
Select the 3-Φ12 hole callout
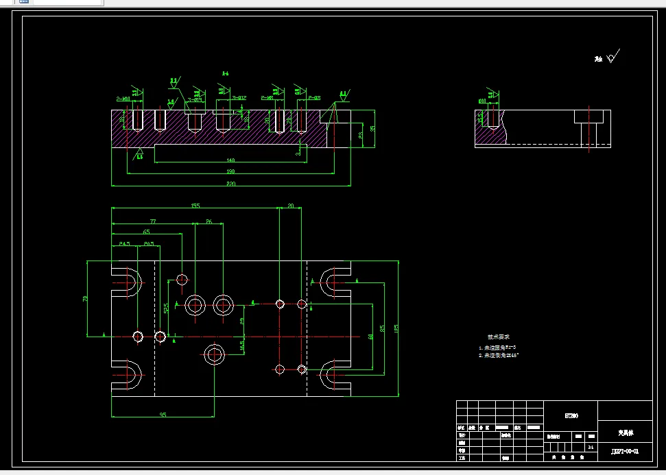click(x=239, y=97)
